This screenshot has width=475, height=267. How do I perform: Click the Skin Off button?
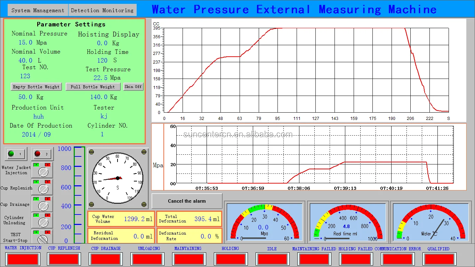(134, 87)
